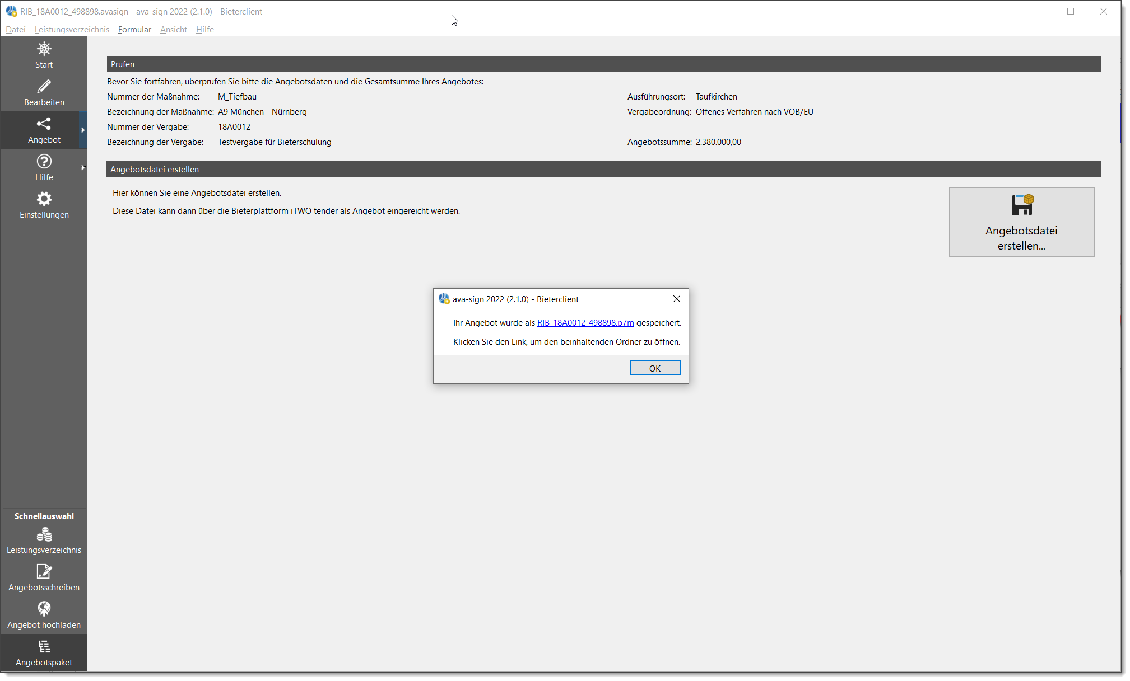Maximize the ava-sign main window
Screen dimensions: 1130x681
pyautogui.click(x=1071, y=11)
